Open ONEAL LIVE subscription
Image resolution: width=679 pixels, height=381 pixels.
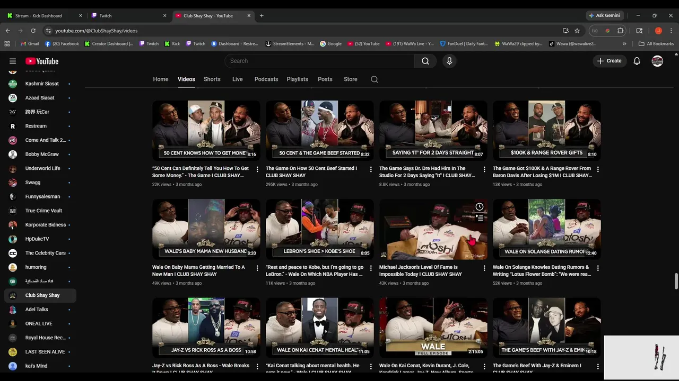pyautogui.click(x=40, y=323)
